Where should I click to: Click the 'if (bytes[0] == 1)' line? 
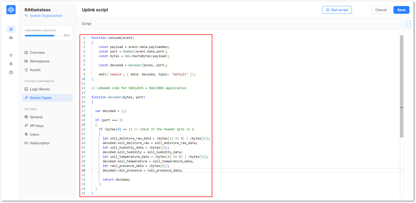click(147, 129)
